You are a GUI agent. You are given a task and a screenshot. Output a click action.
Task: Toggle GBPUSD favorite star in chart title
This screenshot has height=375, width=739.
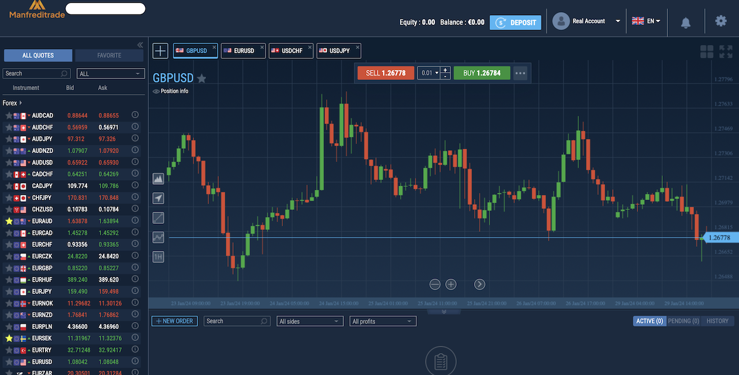click(x=201, y=78)
